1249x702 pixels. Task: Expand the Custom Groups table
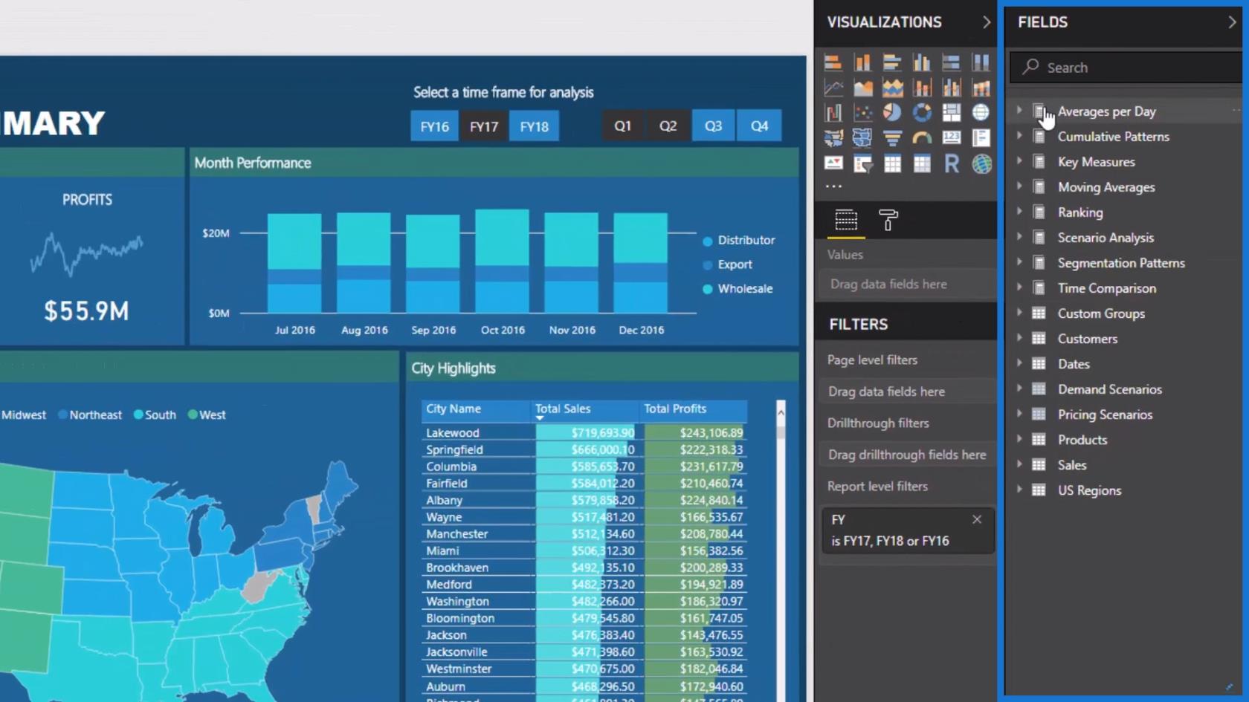coord(1019,312)
